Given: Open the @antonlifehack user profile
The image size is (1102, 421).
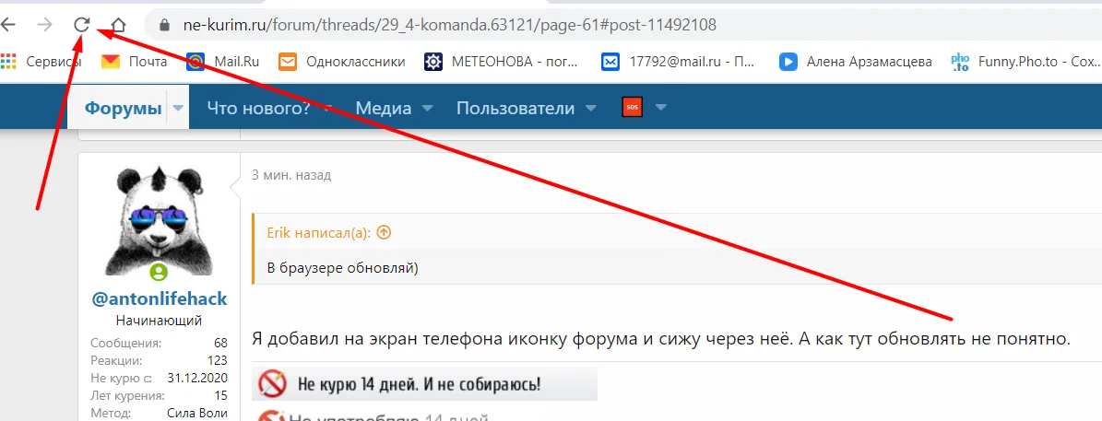Looking at the screenshot, I should coord(160,298).
